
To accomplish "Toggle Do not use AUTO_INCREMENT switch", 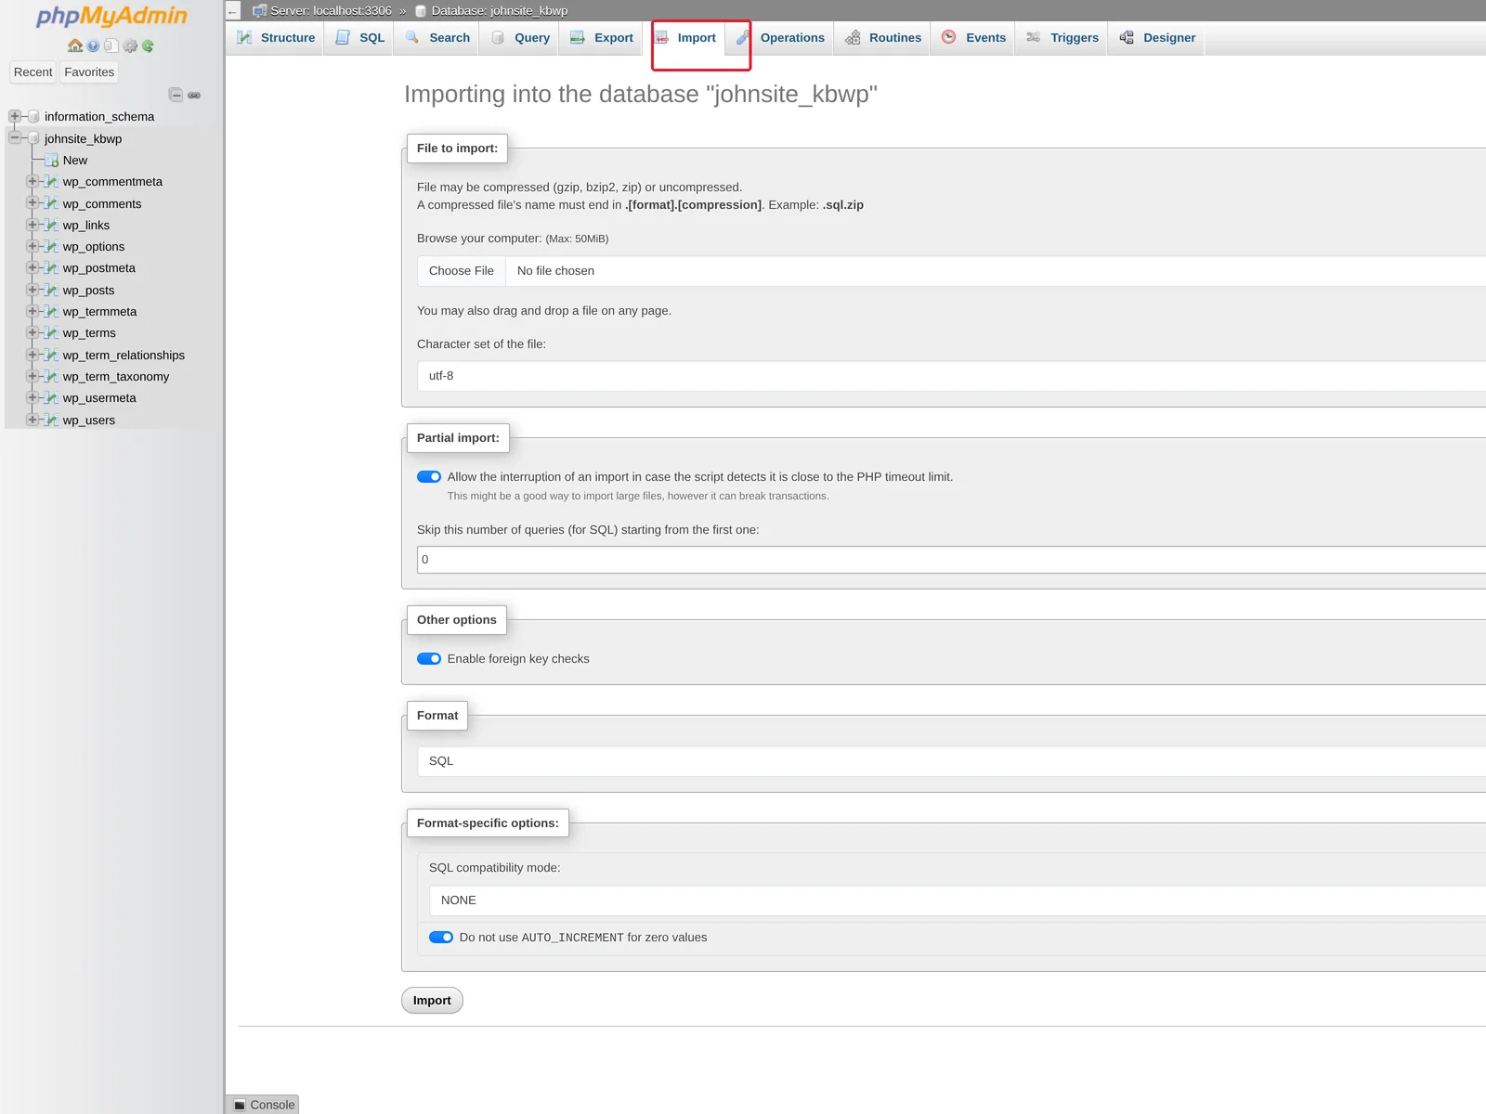I will [441, 938].
